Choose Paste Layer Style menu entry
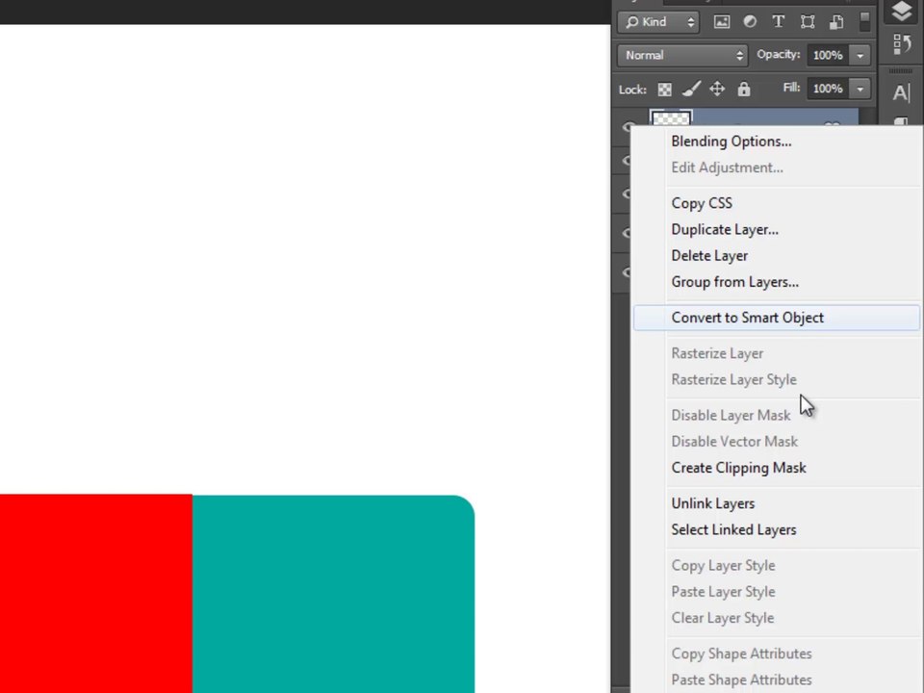 [723, 592]
